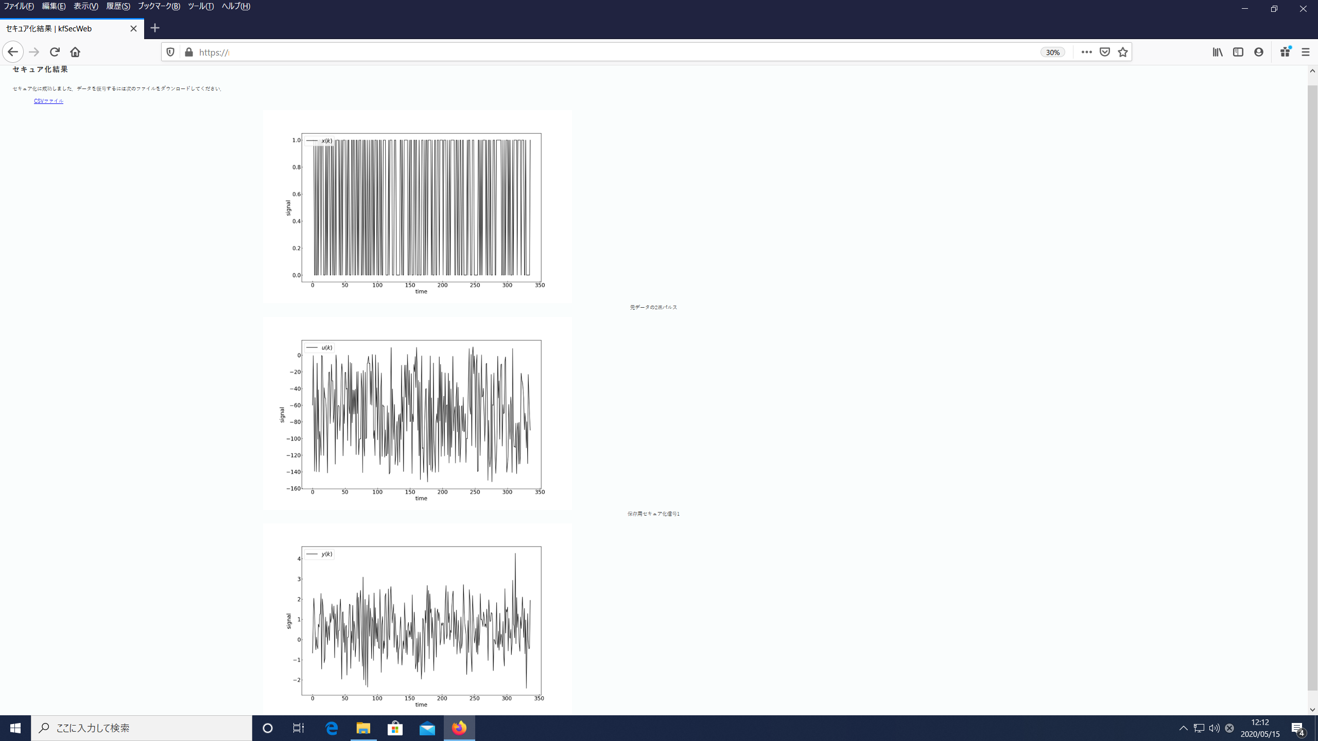Screen dimensions: 1318x741
Task: Go to the Firefox home page
Action: tap(75, 52)
